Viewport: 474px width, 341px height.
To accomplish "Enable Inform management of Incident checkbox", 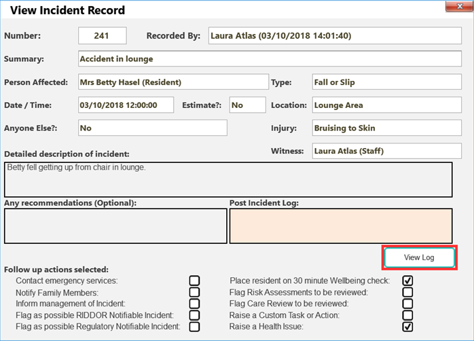I will (194, 304).
